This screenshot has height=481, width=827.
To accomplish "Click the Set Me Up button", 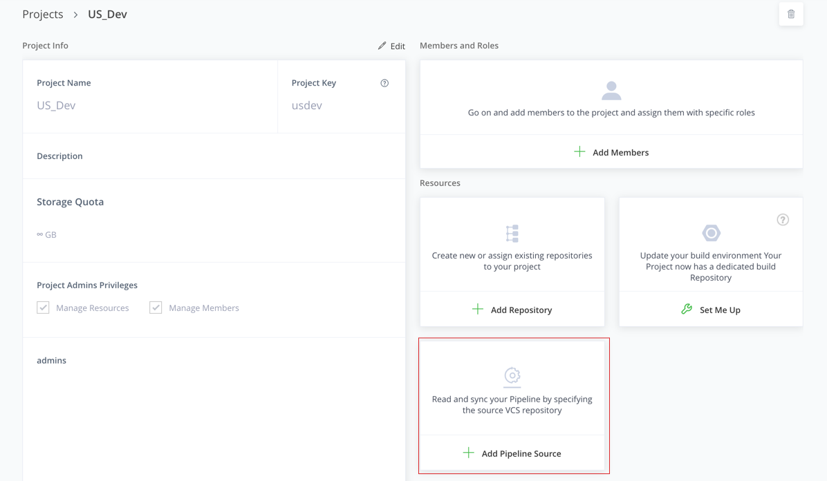I will 711,310.
